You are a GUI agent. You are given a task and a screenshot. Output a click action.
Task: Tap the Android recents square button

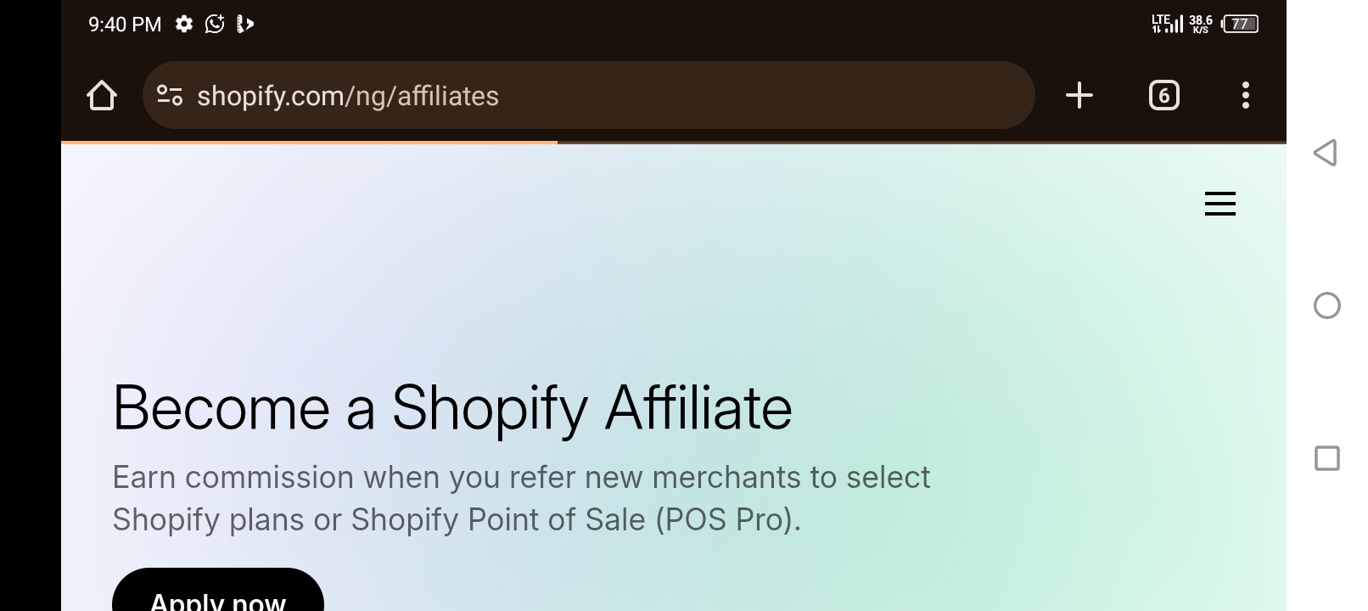(x=1326, y=458)
